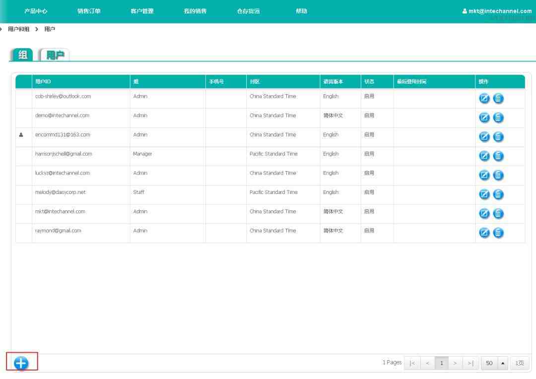The image size is (536, 379).
Task: Open the 帮助 menu
Action: click(x=302, y=11)
